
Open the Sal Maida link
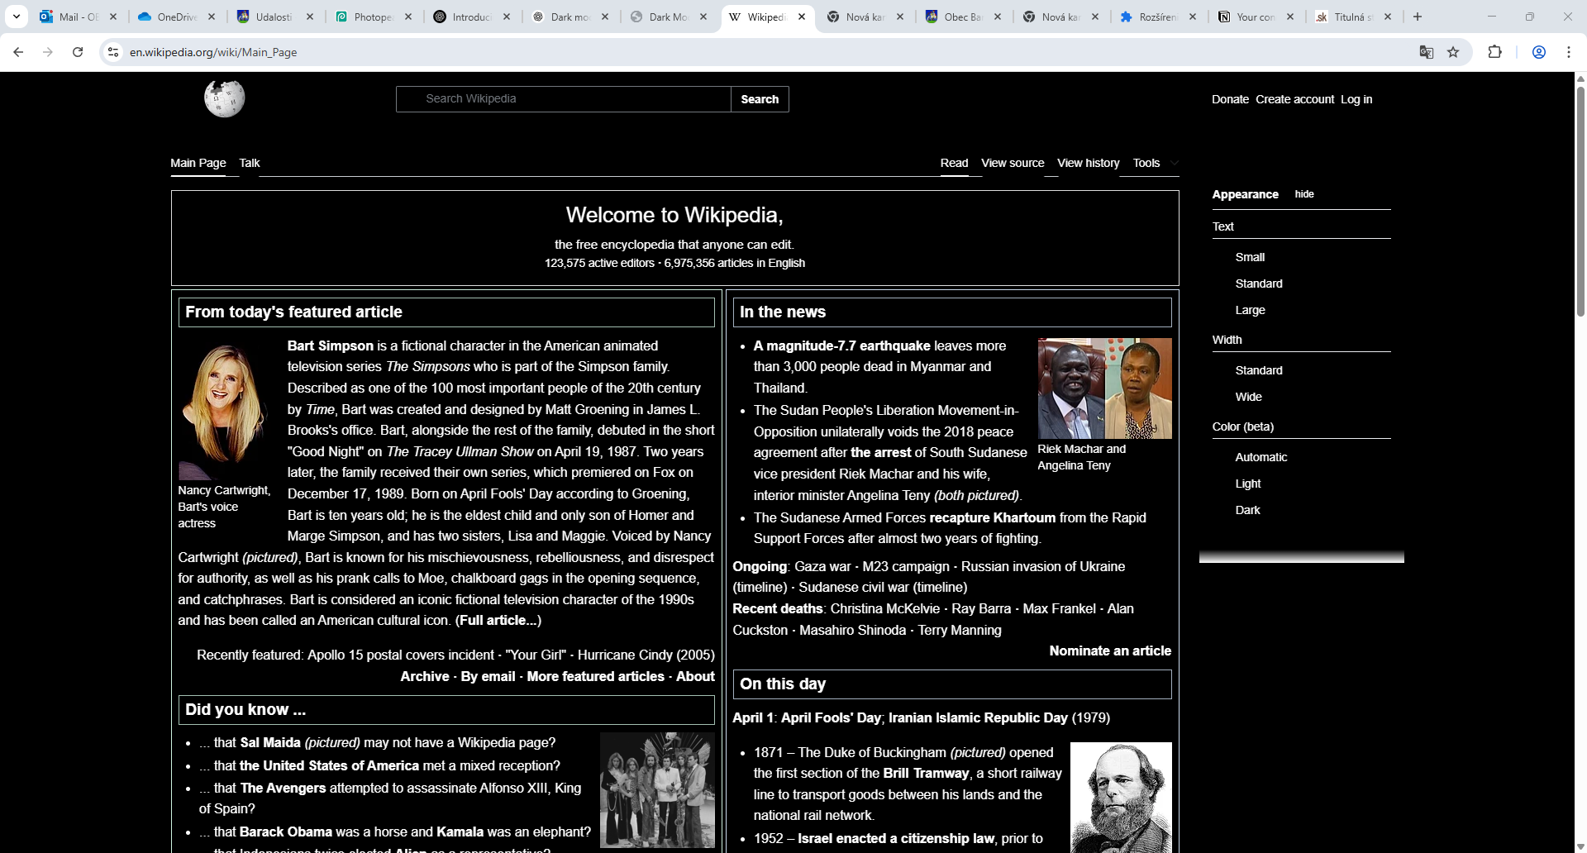(270, 742)
